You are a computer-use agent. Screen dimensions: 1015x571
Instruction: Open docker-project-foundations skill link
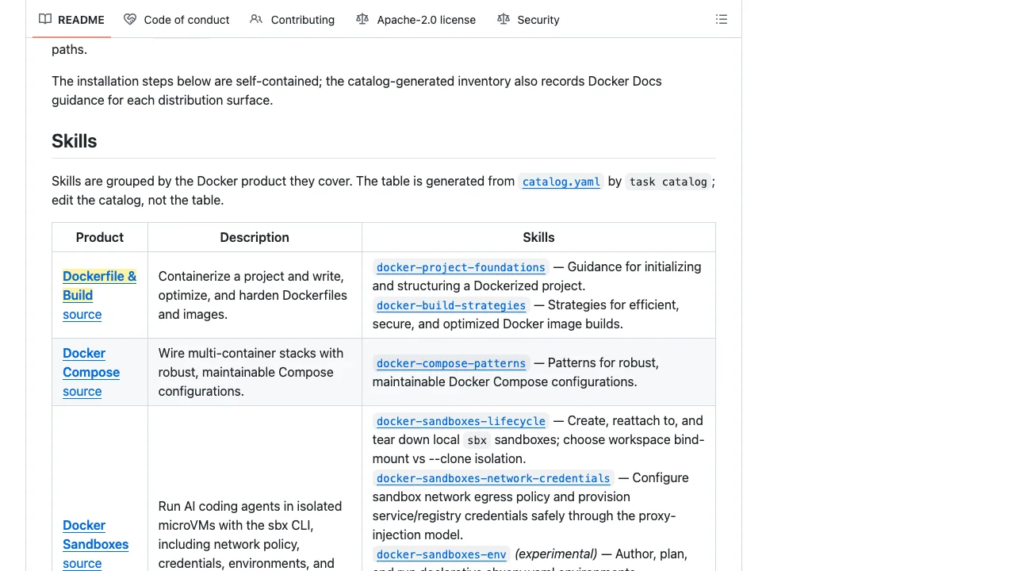[x=461, y=267]
